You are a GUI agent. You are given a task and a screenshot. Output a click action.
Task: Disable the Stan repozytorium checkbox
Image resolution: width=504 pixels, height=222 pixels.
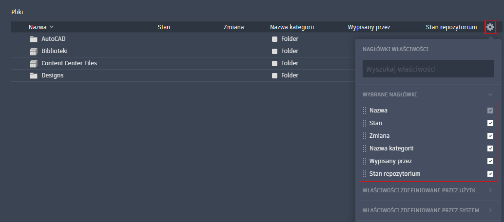(x=490, y=174)
